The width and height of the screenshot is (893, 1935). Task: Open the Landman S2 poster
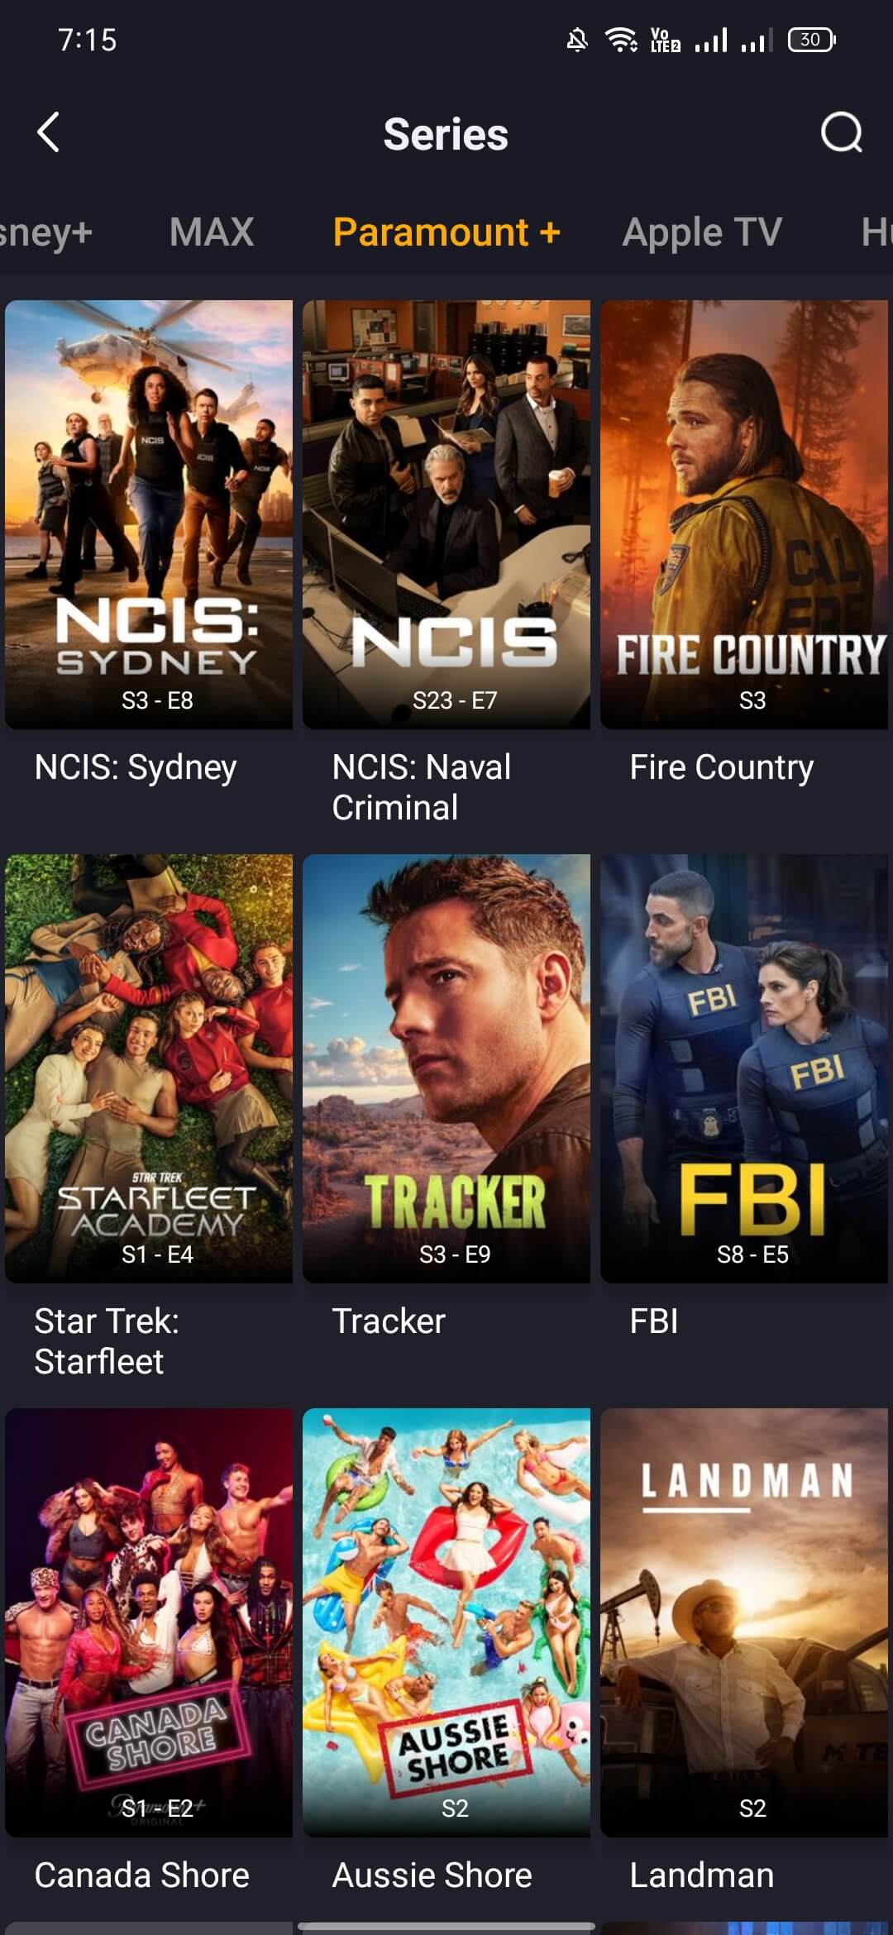click(744, 1622)
